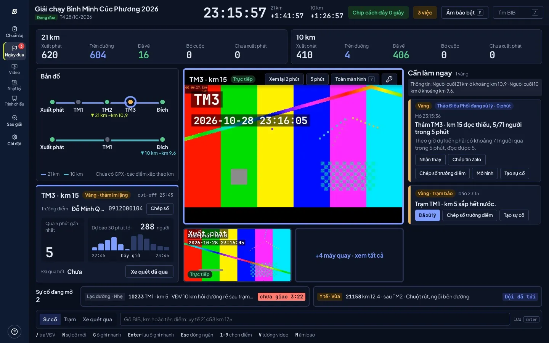Click the Lưu Enter save button

click(x=526, y=319)
